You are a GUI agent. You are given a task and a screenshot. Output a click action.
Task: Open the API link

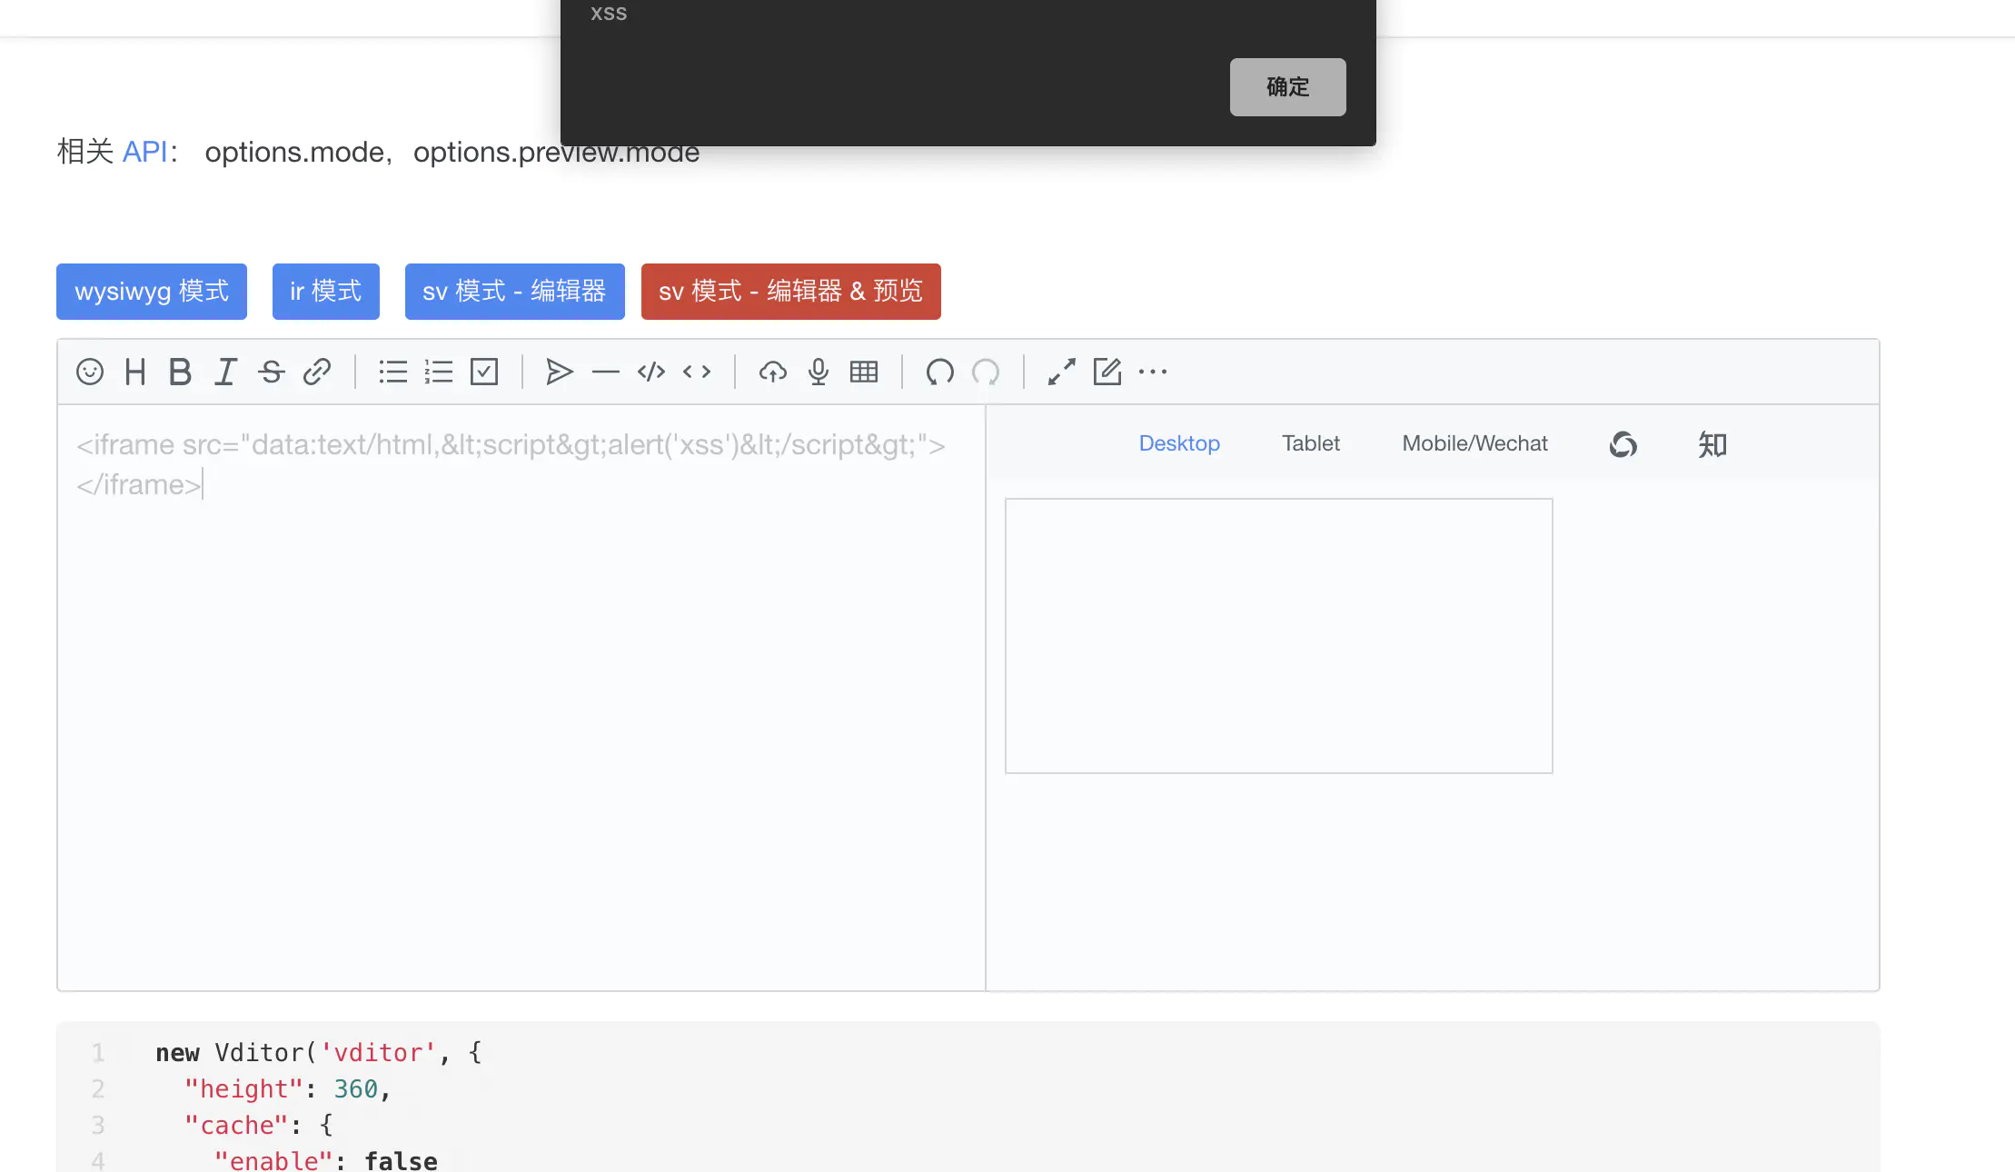coord(145,152)
